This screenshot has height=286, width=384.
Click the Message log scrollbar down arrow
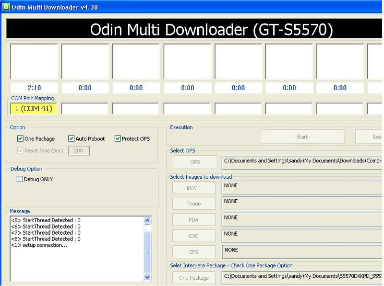coord(147,277)
